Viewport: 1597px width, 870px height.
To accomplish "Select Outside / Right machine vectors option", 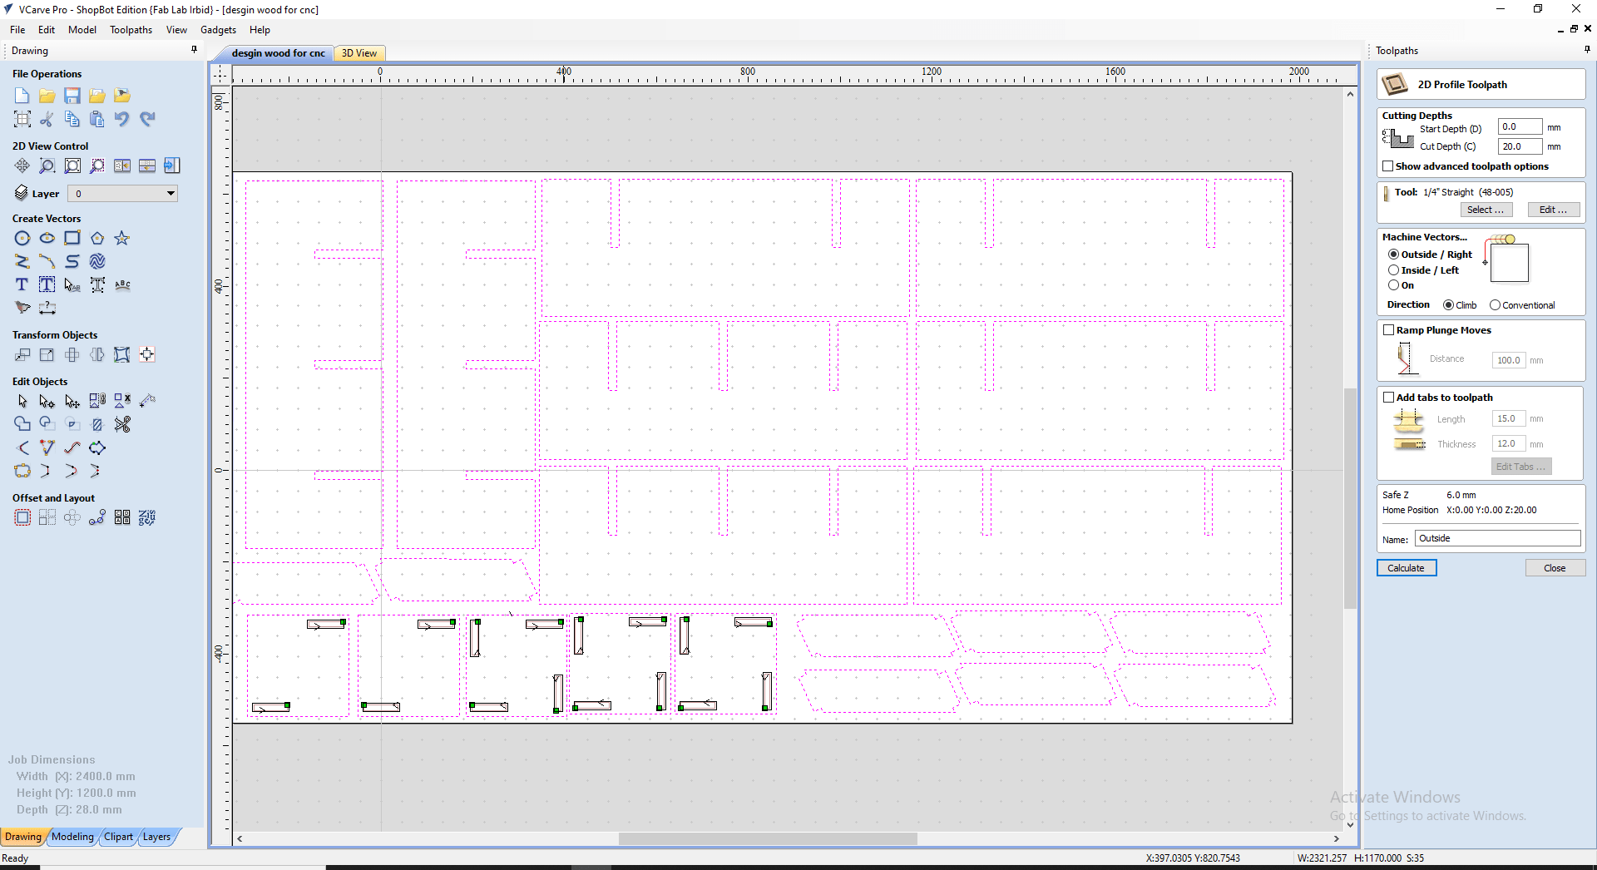I will [x=1393, y=255].
